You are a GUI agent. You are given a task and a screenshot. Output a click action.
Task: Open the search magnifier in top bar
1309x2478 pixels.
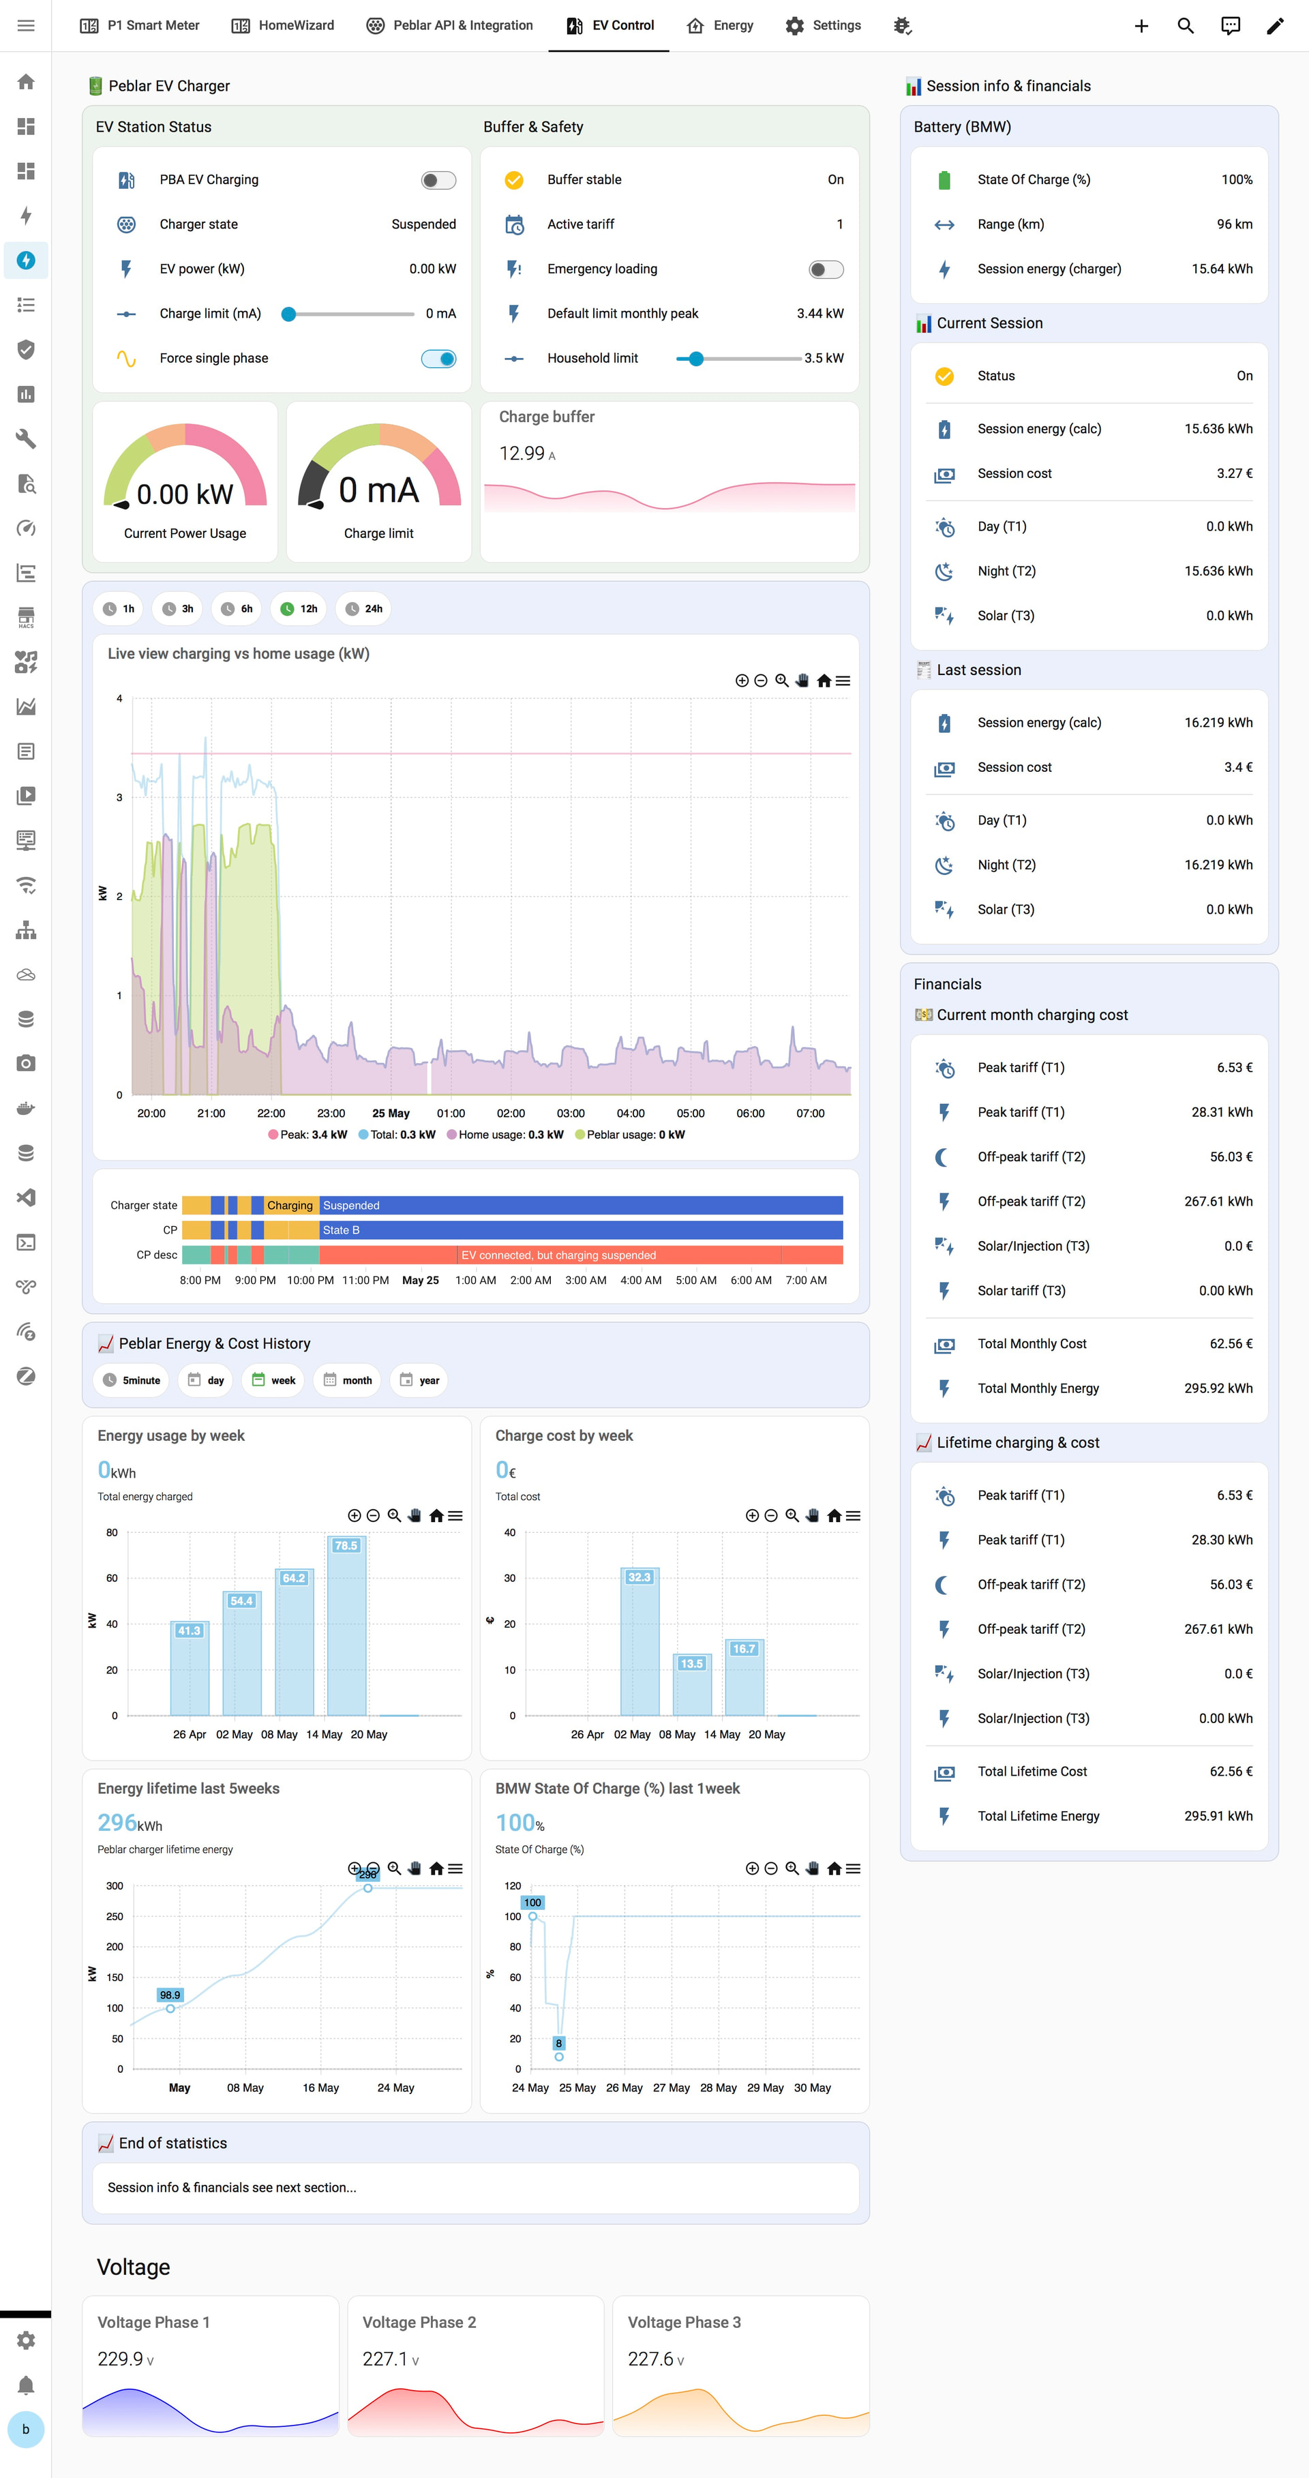tap(1185, 26)
